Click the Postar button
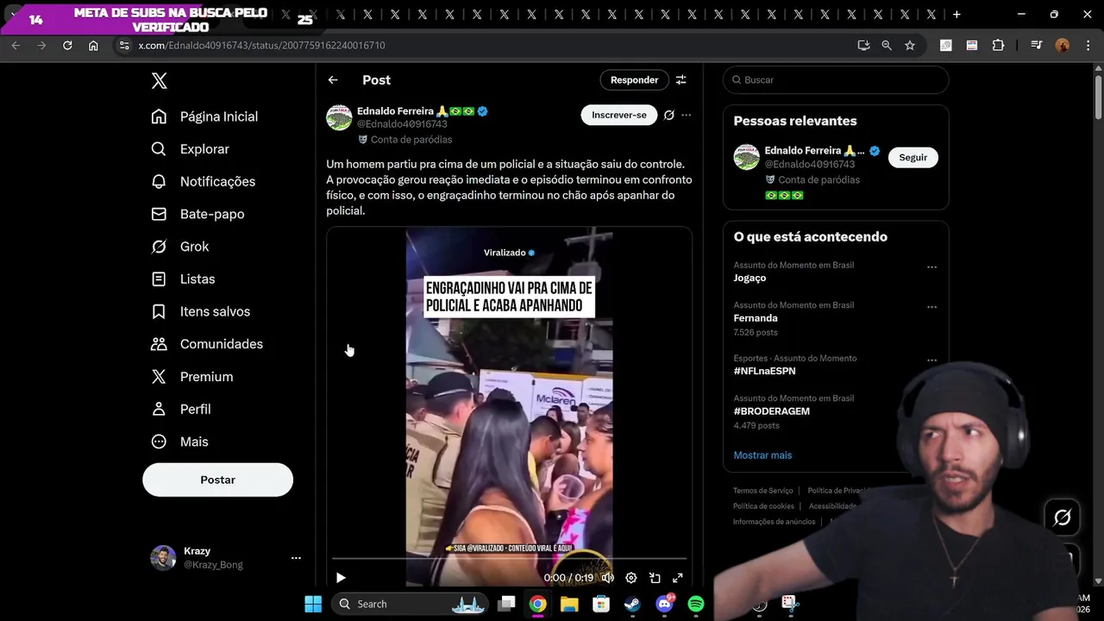Viewport: 1104px width, 621px height. point(217,480)
